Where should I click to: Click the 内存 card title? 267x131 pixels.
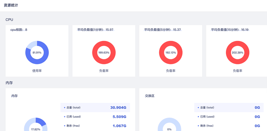coord(14,96)
